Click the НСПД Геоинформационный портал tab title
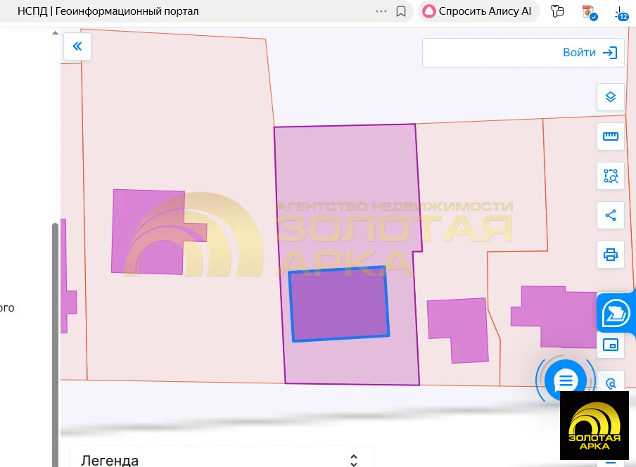This screenshot has height=467, width=636. point(108,11)
